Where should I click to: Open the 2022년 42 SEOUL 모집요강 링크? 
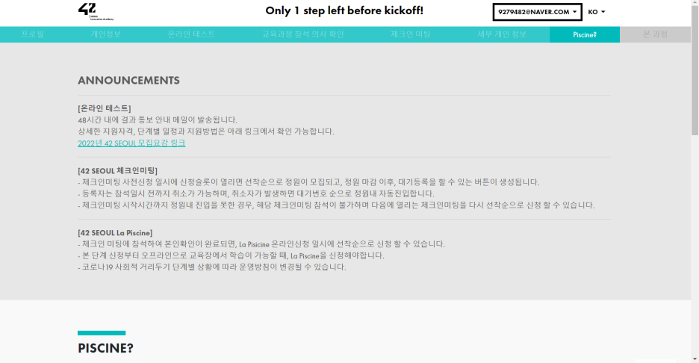tap(131, 143)
